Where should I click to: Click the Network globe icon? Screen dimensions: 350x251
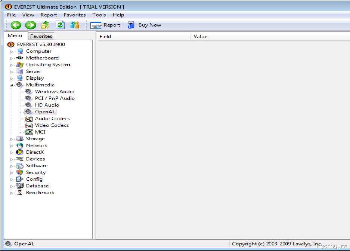[x=20, y=146]
